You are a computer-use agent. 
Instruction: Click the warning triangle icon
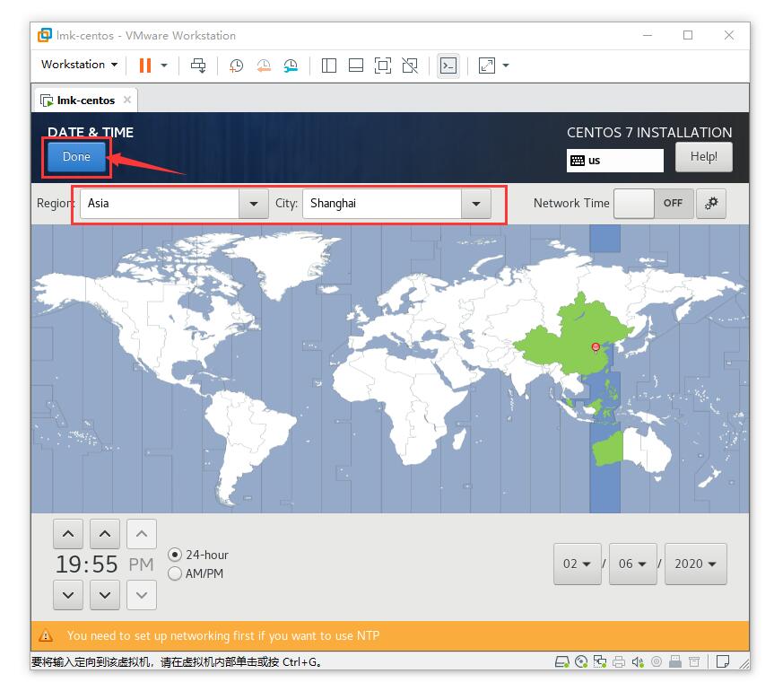pos(46,635)
